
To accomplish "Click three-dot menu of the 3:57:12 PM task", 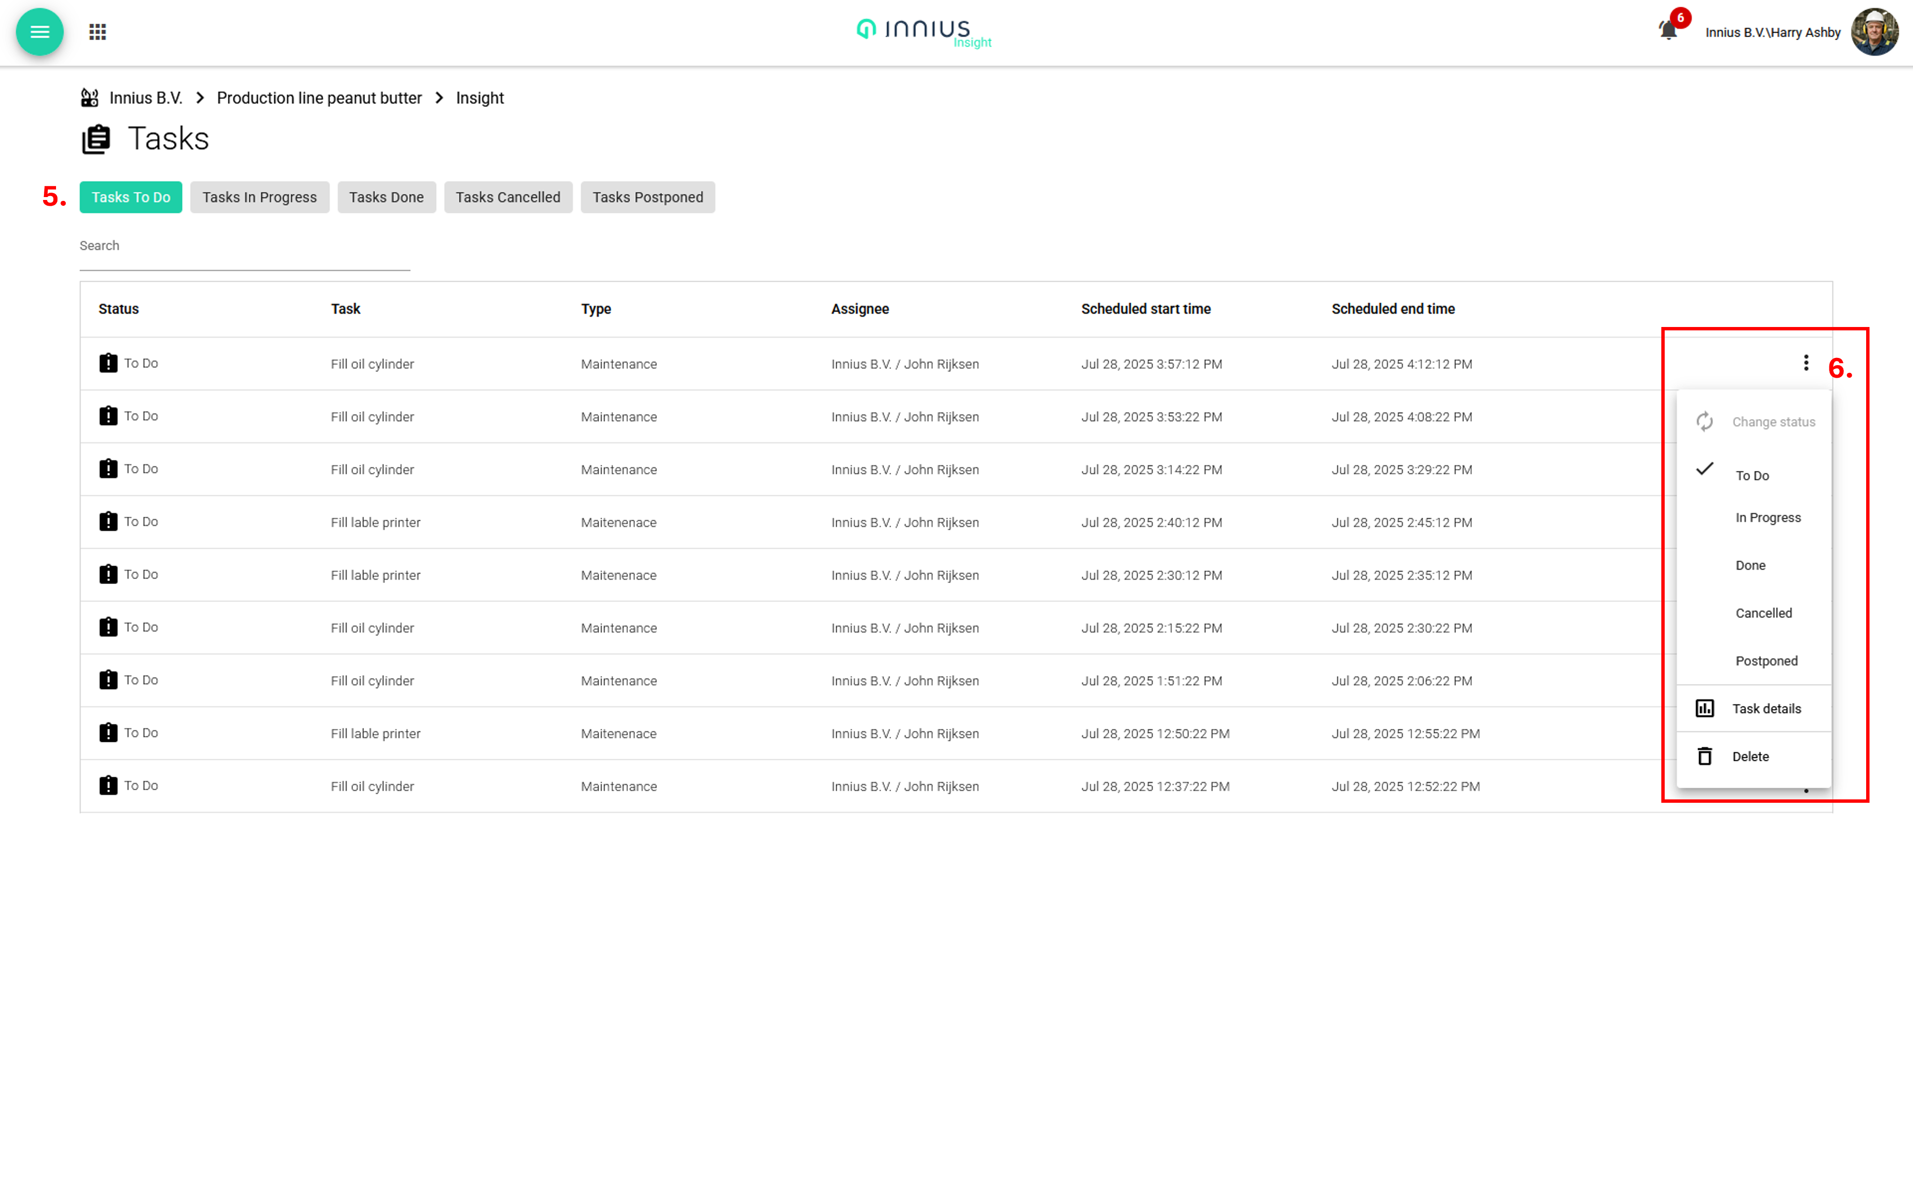I will pos(1806,363).
